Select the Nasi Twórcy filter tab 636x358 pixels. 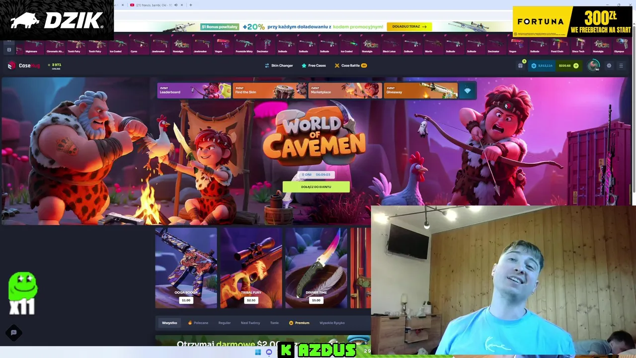point(250,323)
